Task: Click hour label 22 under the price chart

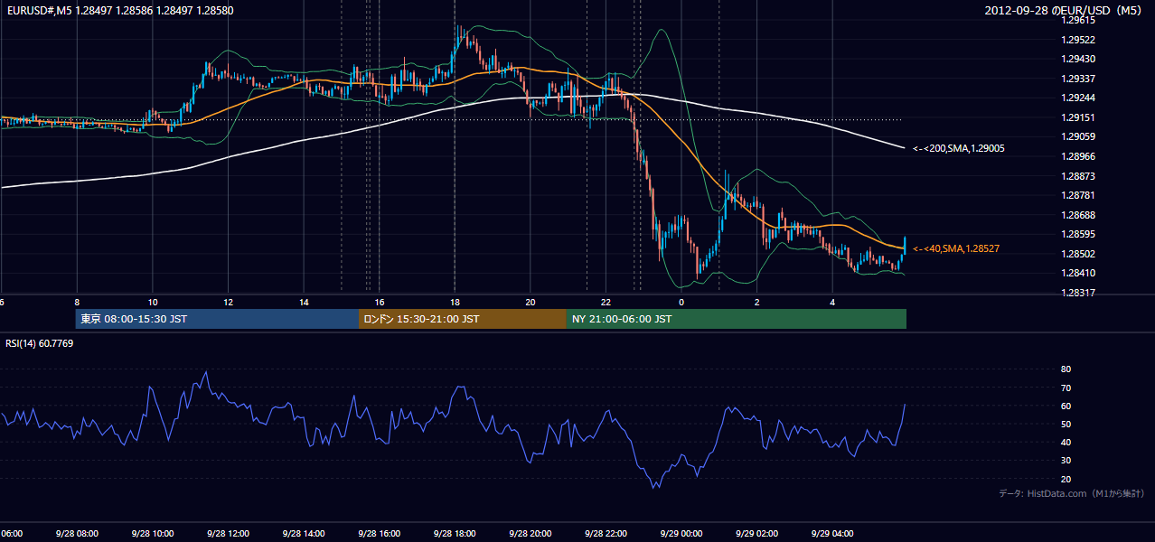Action: pos(606,302)
